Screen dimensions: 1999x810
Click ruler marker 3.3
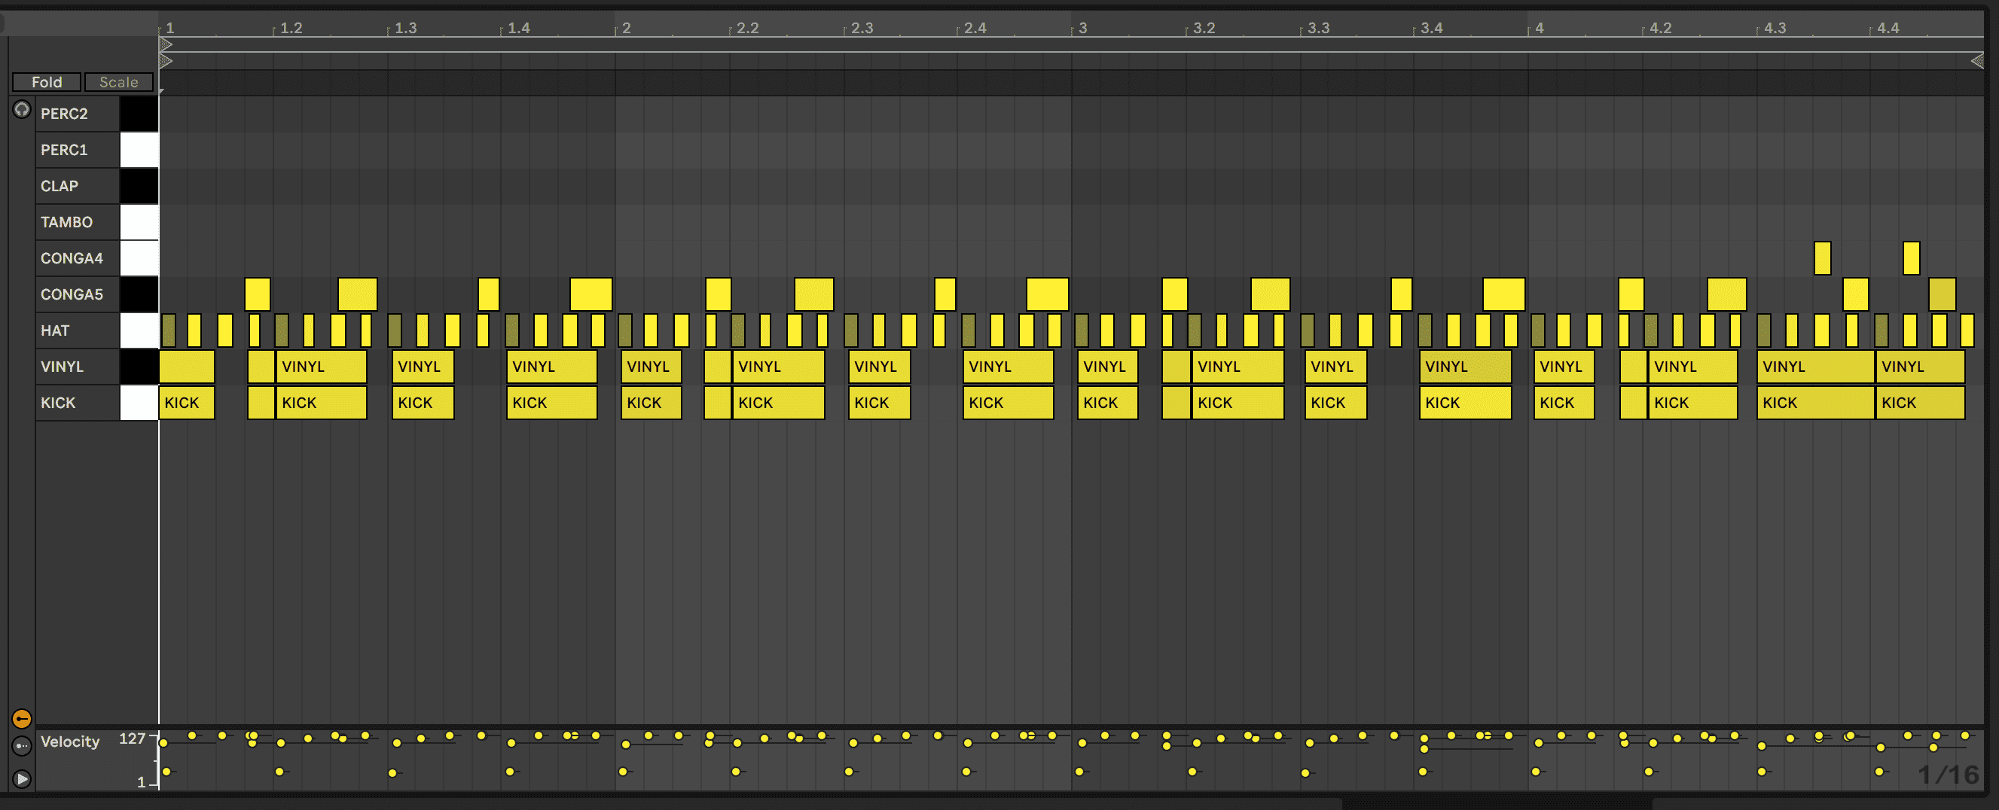[x=1317, y=28]
